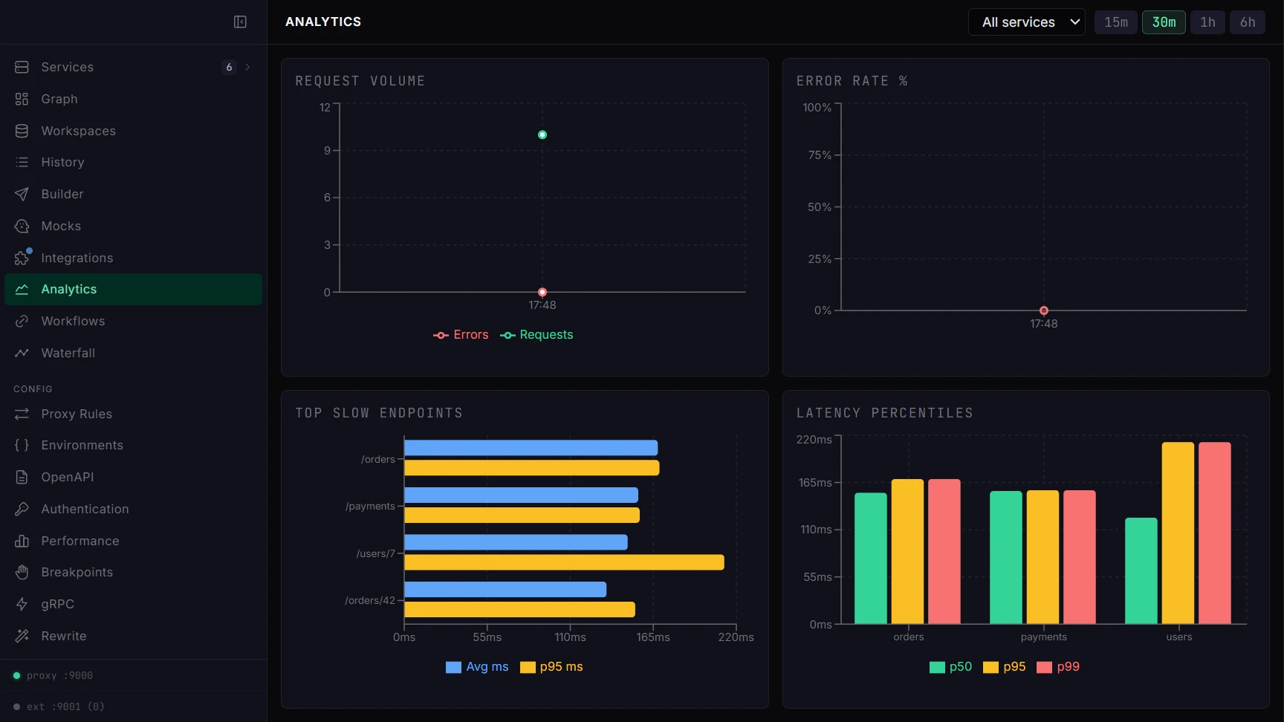Toggle the p50 latency legend

(x=950, y=667)
